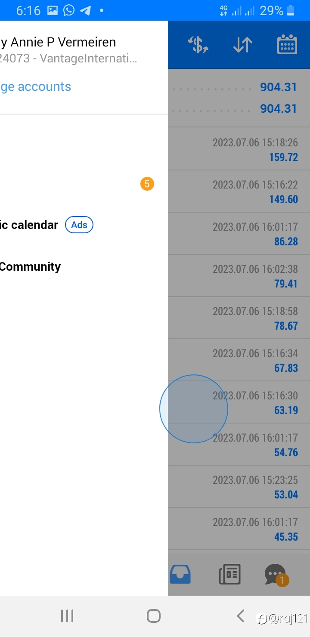Image resolution: width=310 pixels, height=637 pixels.
Task: Open the news page icon
Action: pyautogui.click(x=229, y=574)
